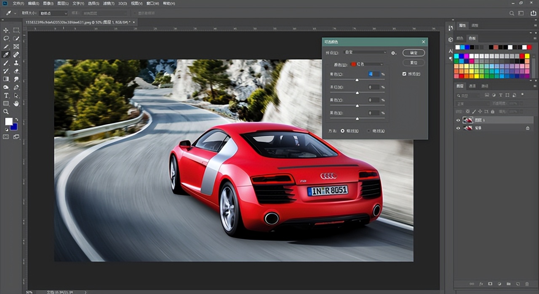Image resolution: width=539 pixels, height=294 pixels.
Task: Expand the Preset (预设) dropdown in dialog
Action: pos(365,52)
